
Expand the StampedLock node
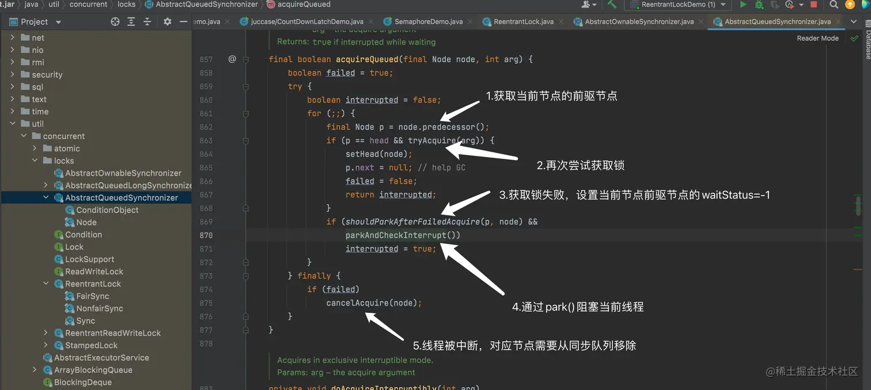[46, 345]
